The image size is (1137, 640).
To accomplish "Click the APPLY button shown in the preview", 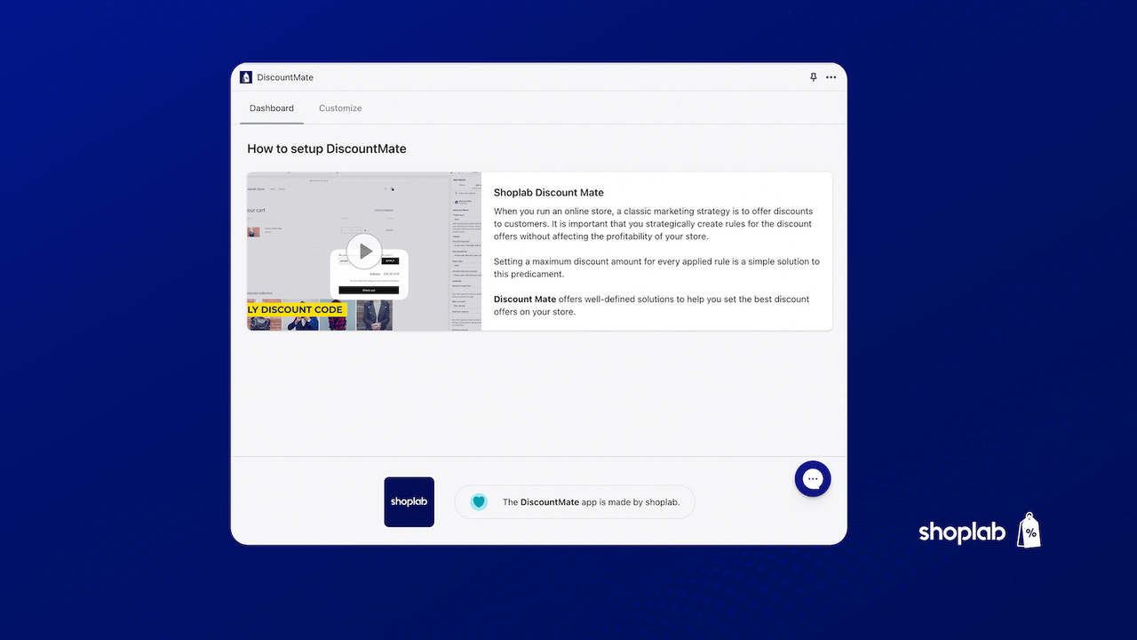I will click(391, 261).
